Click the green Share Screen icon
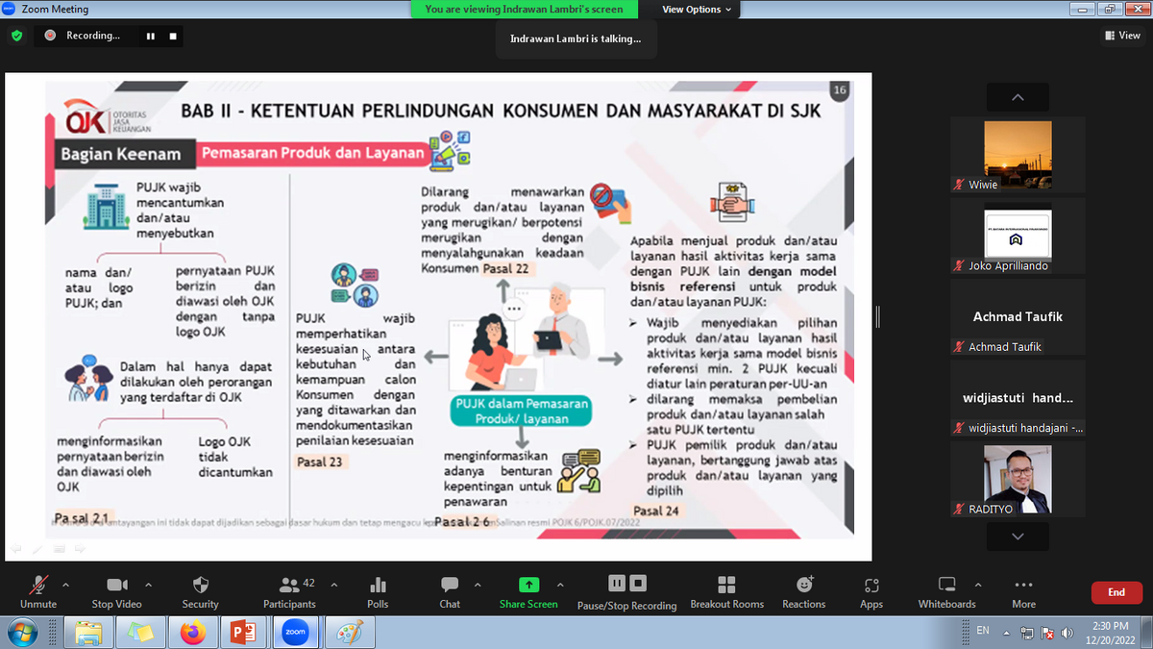Screen dimensions: 1153x649 [528, 586]
